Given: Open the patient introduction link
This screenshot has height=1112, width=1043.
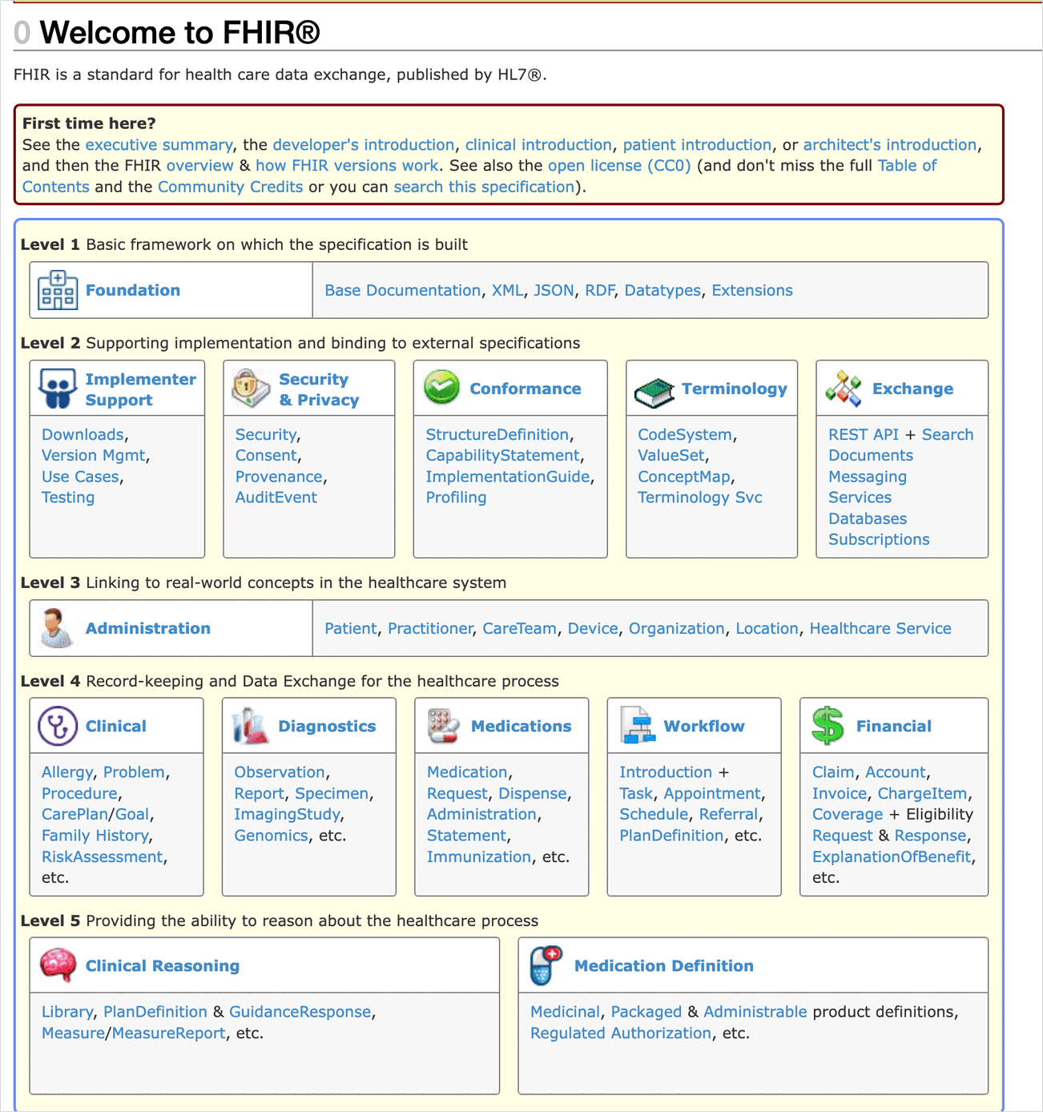Looking at the screenshot, I should [x=697, y=145].
